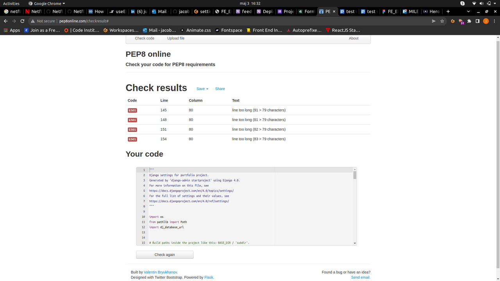Open the Grammarly extension icon
This screenshot has width=500, height=281.
pyautogui.click(x=452, y=21)
